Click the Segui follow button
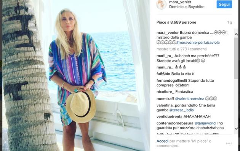This screenshot has width=240, height=151. click(x=224, y=5)
